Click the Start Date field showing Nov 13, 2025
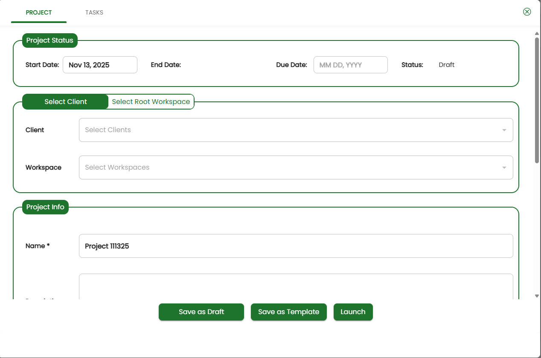Screen dimensions: 541x358 pyautogui.click(x=100, y=65)
